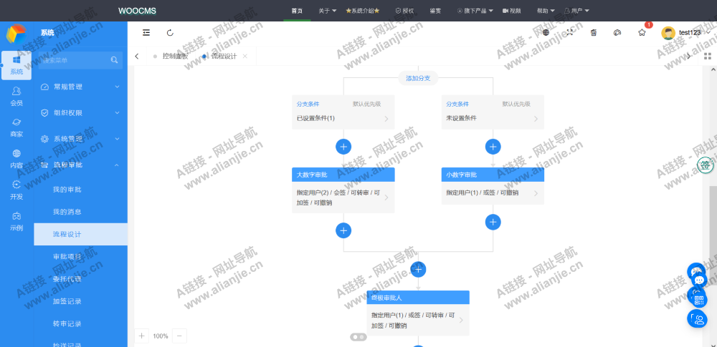Open the 旗下产品 dropdown menu
The height and width of the screenshot is (347, 717).
coord(475,11)
